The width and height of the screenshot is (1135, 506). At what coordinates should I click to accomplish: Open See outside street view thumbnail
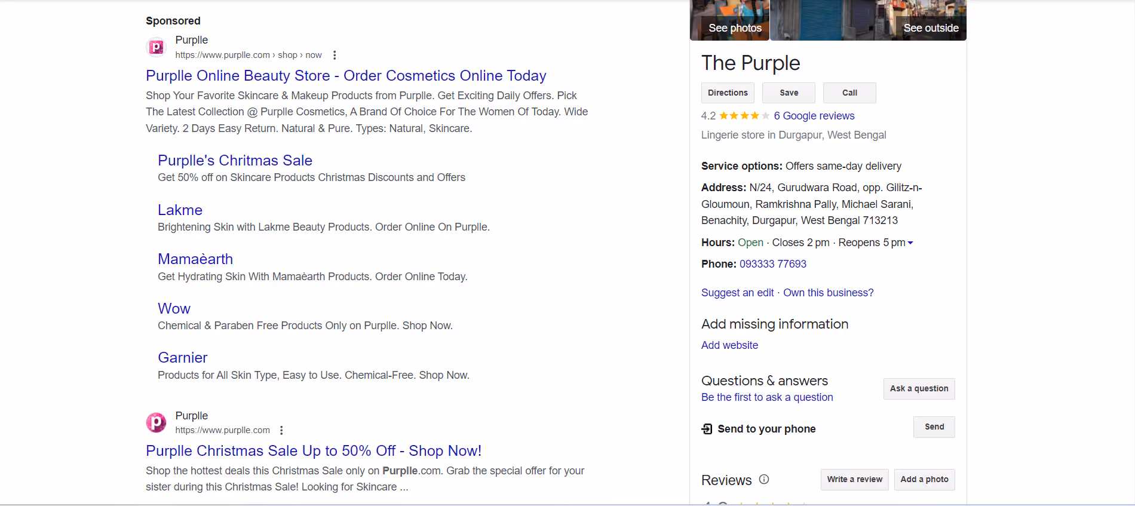point(868,20)
